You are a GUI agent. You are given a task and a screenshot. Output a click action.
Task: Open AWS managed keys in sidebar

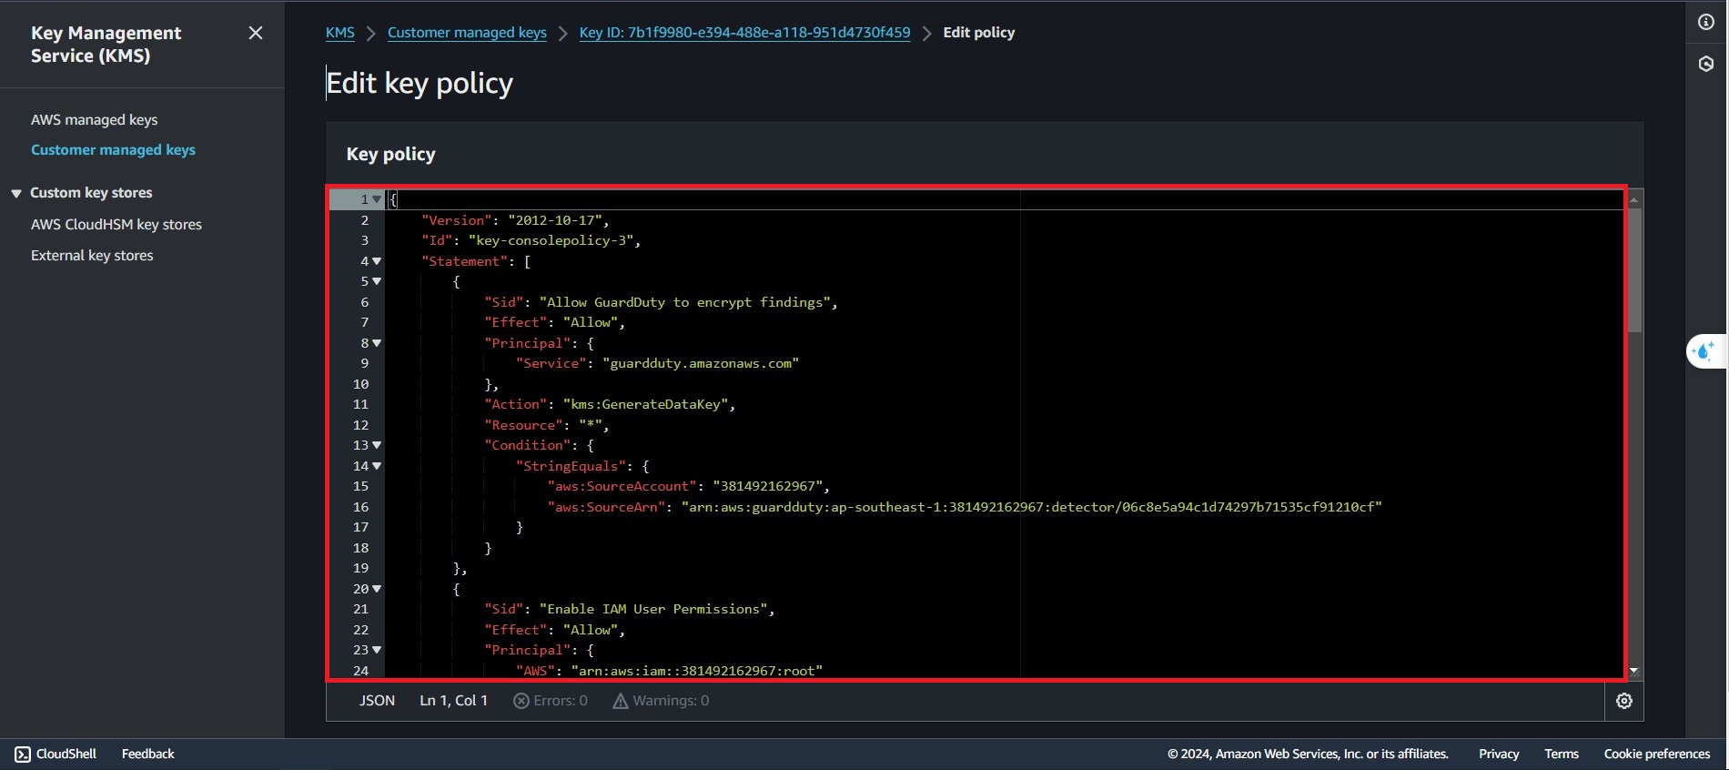[95, 119]
